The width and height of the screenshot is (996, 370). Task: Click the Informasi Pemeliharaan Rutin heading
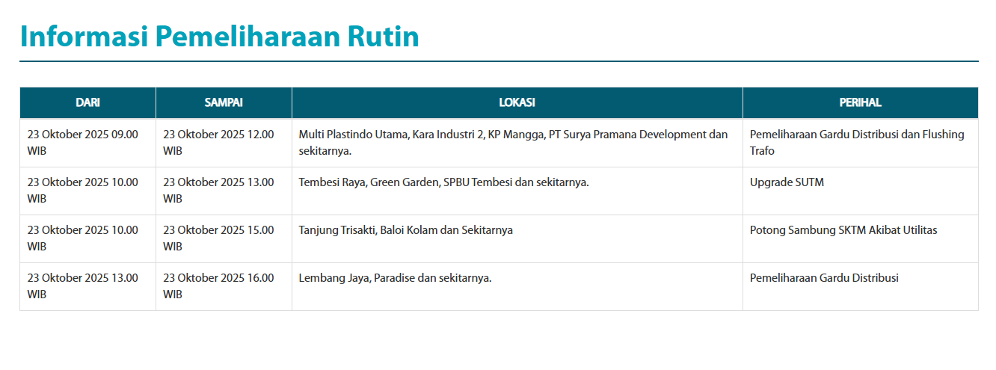(x=219, y=36)
